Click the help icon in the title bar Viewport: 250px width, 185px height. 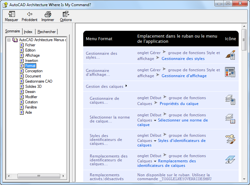5,5
